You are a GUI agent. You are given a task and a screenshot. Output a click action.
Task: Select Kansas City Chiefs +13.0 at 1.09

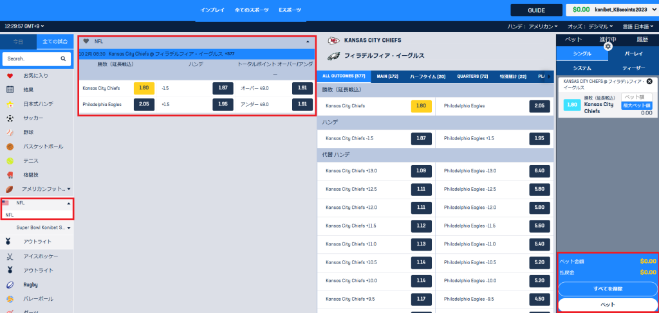(x=422, y=171)
